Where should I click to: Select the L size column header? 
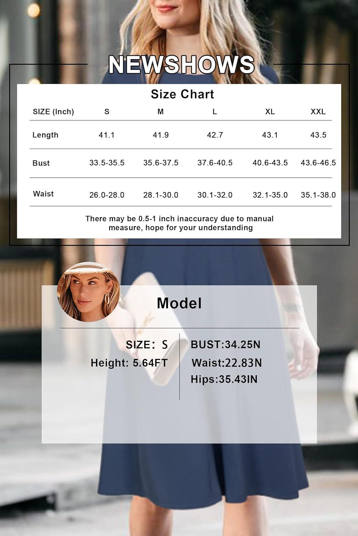click(215, 112)
